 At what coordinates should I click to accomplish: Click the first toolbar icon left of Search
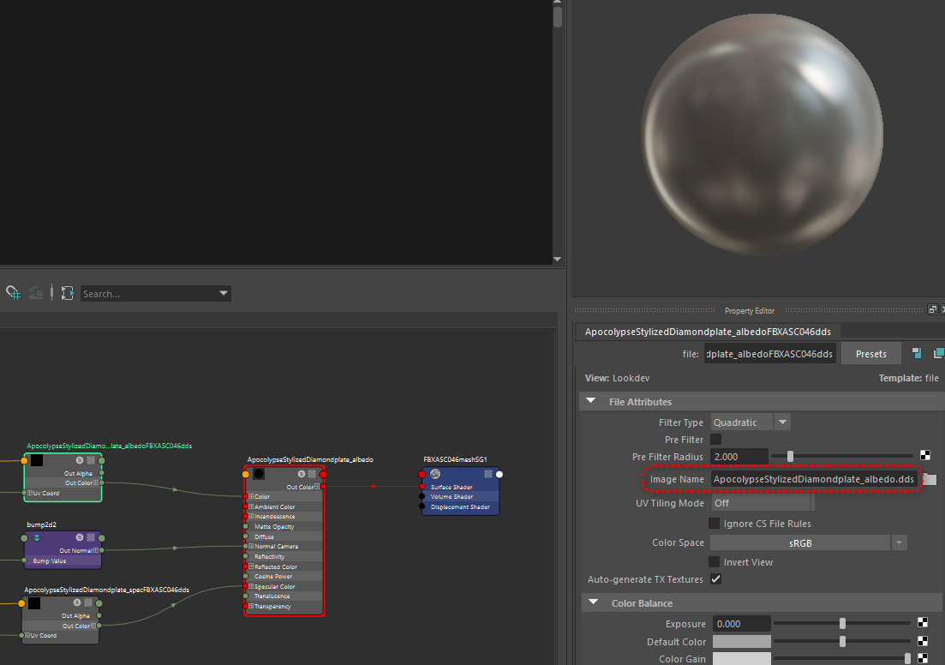[x=13, y=293]
